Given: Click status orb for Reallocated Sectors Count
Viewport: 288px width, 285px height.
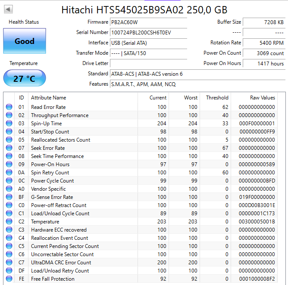Looking at the screenshot, I should pyautogui.click(x=9, y=140).
